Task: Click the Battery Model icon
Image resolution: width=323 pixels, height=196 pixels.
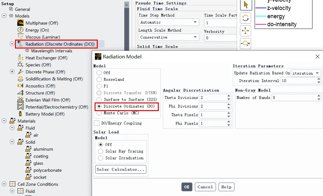Action: tap(20, 114)
